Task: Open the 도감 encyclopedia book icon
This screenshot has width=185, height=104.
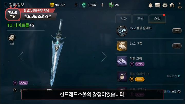Action: click(12, 38)
